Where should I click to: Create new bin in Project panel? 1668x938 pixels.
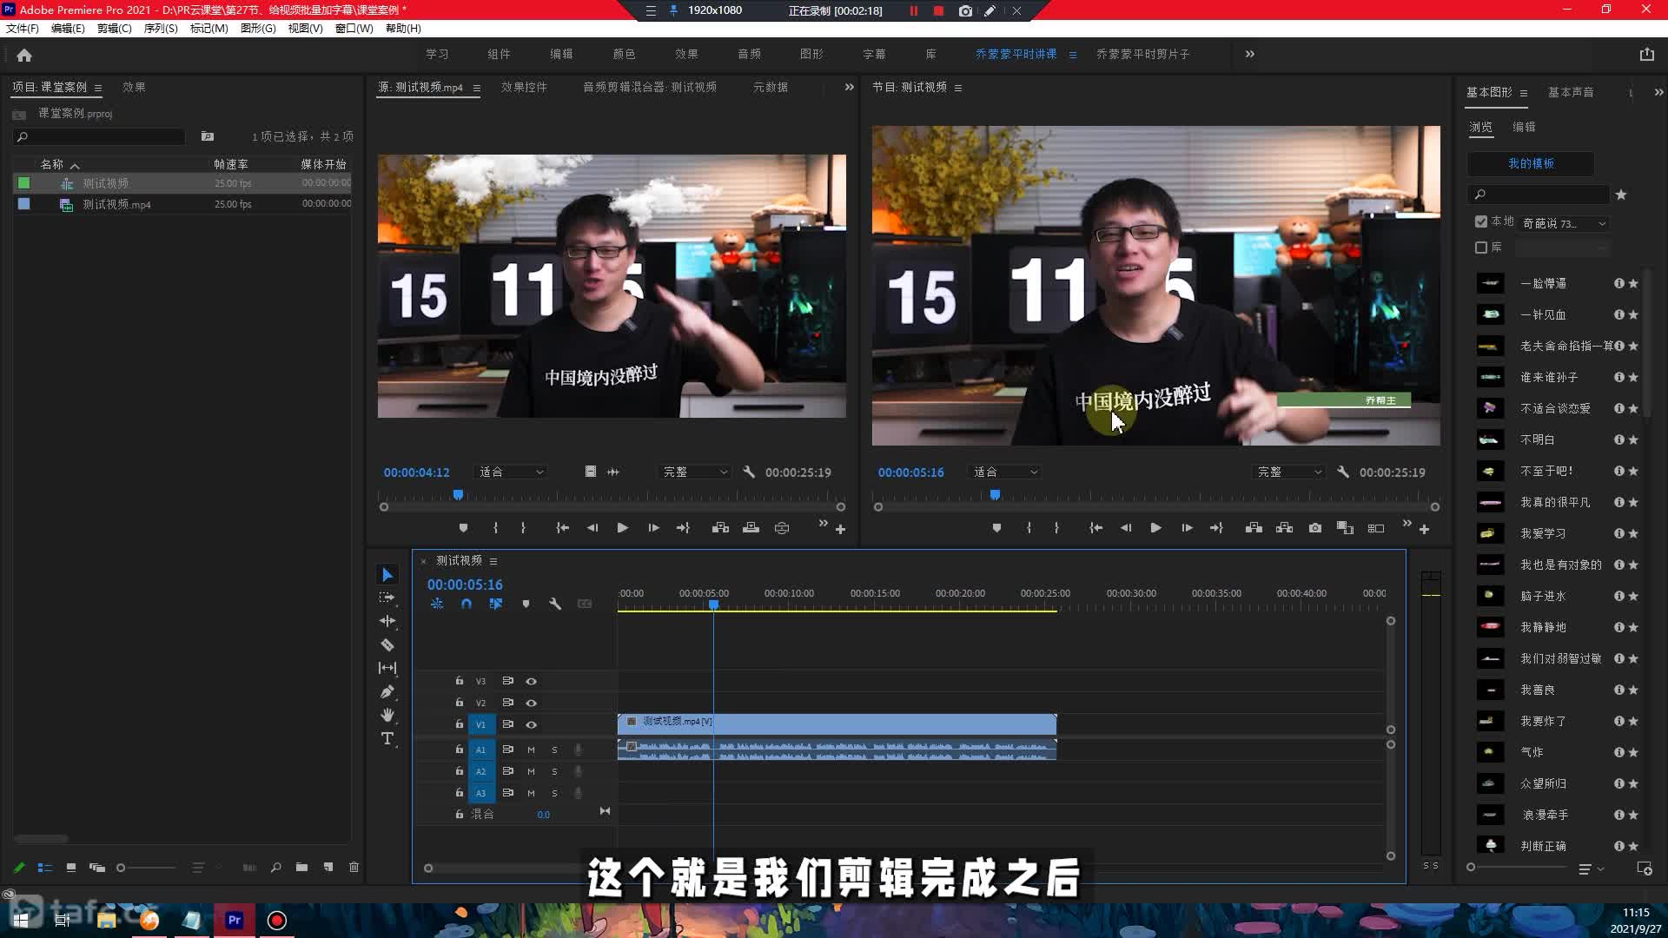coord(301,867)
